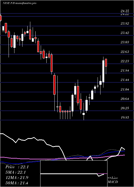The width and height of the screenshot is (134, 187).
Task: Click the 5MA : 22.1 readout
Action: 16,172
